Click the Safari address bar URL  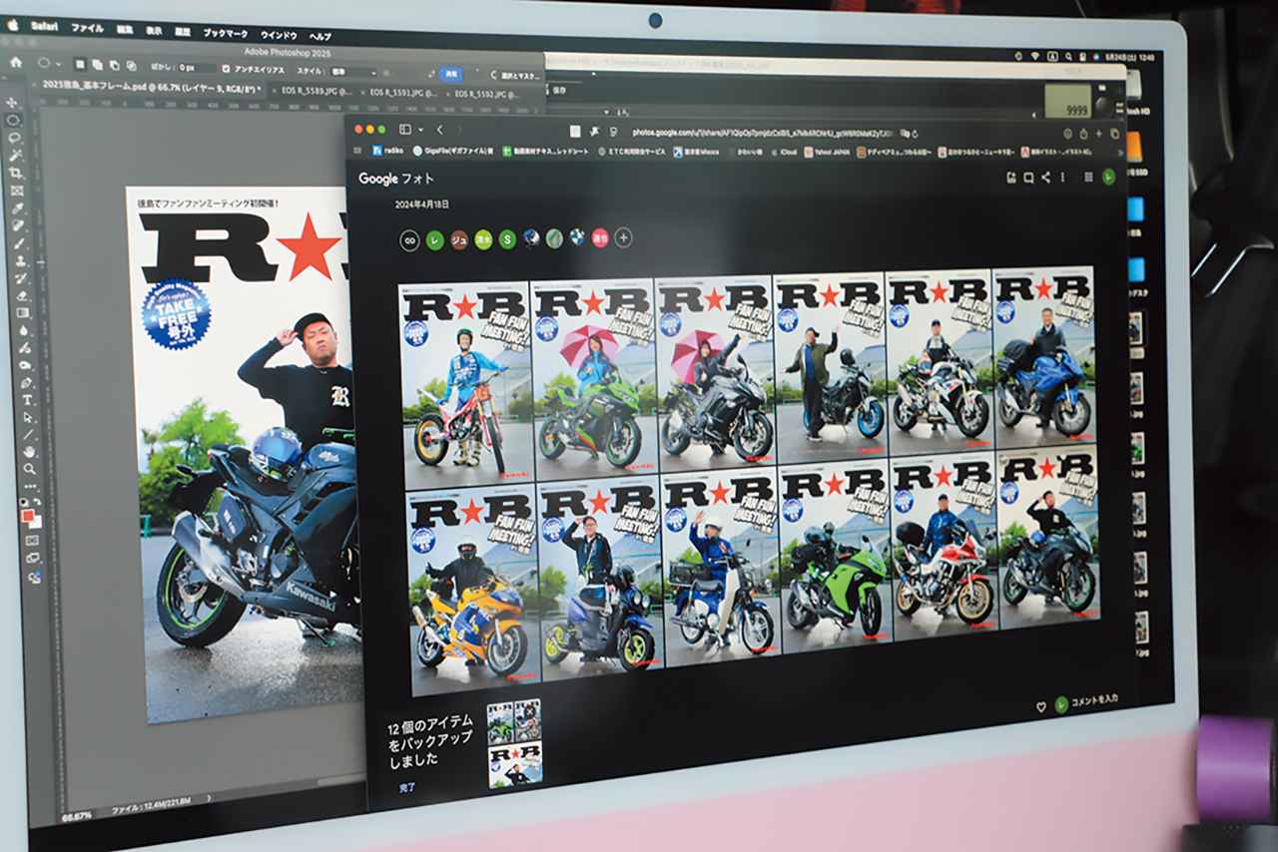tap(762, 132)
